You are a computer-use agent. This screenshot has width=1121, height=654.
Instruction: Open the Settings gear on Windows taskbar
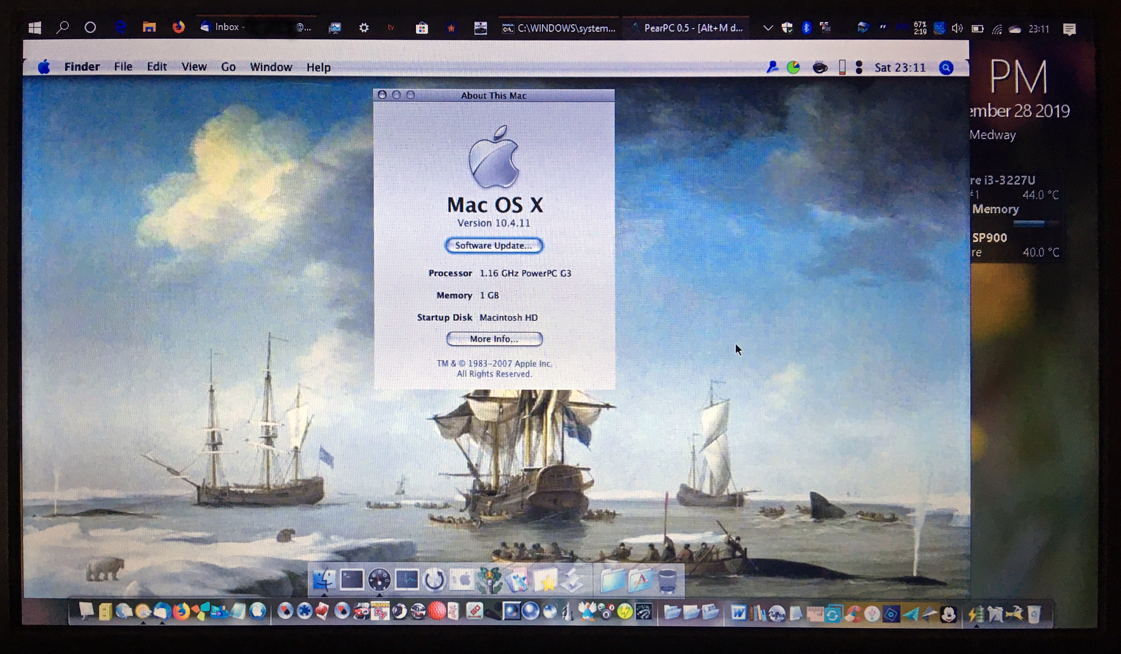click(x=364, y=28)
